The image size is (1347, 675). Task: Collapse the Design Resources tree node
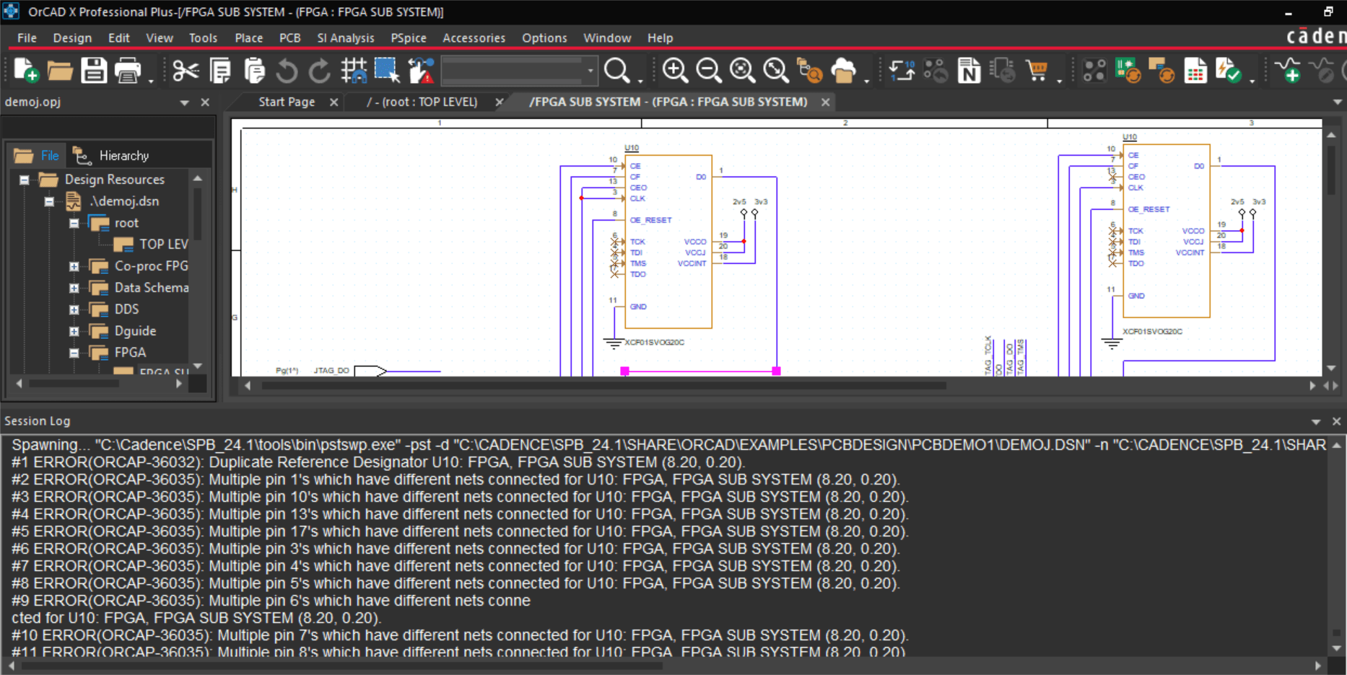coord(25,180)
